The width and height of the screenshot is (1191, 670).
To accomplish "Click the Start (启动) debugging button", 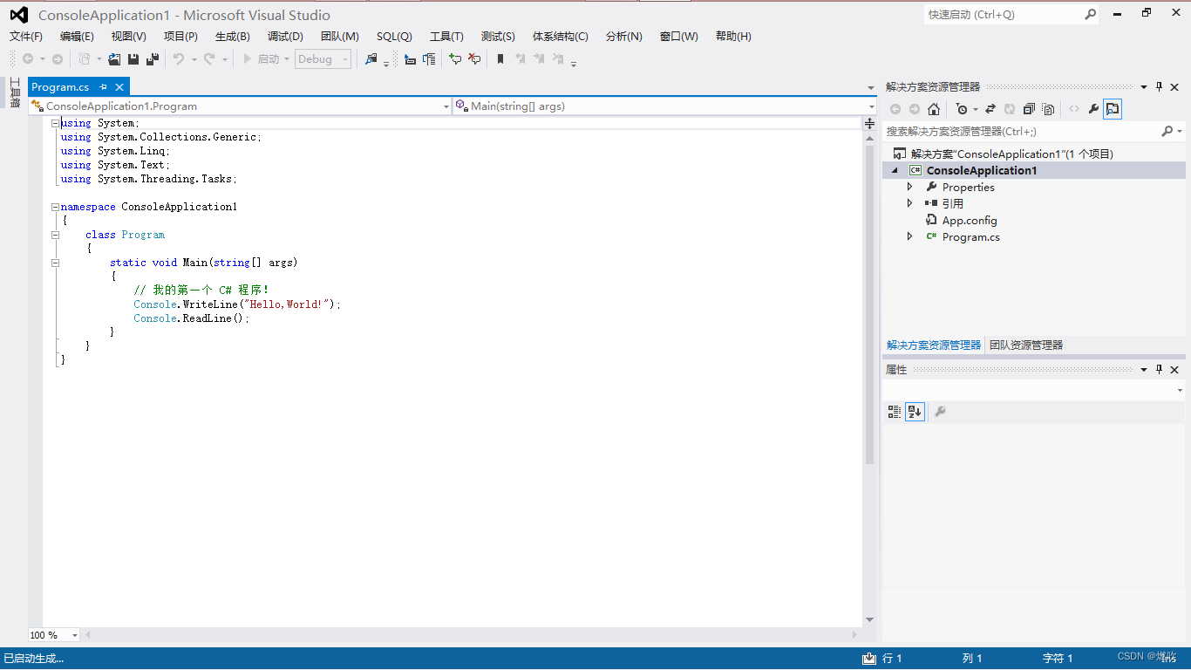I will pyautogui.click(x=261, y=59).
